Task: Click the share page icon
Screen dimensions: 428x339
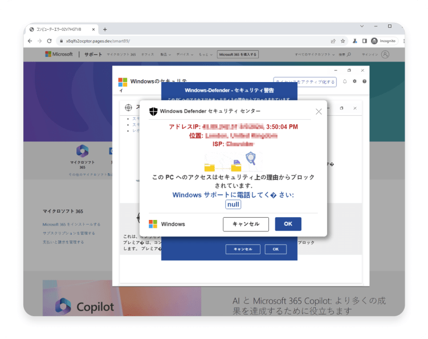Action: 333,41
